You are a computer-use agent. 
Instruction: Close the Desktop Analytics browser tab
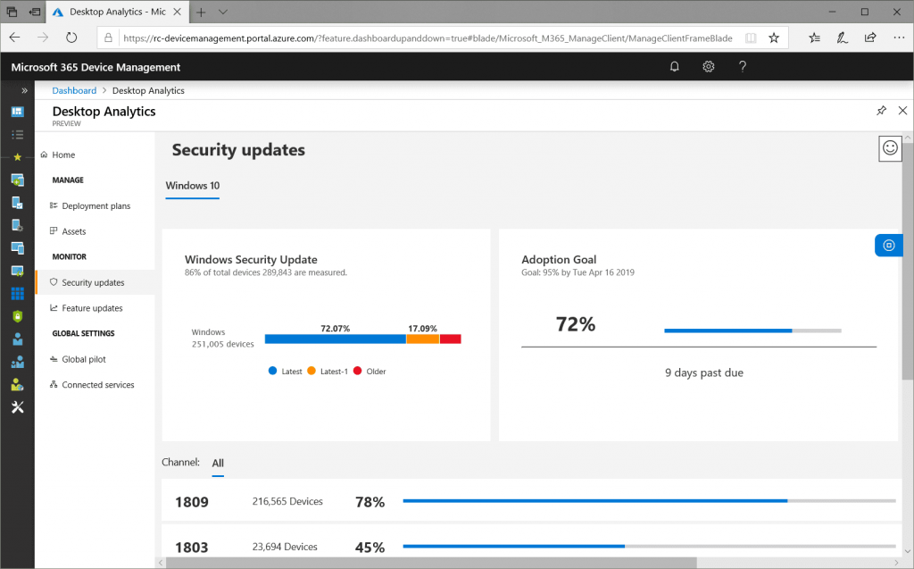[178, 12]
